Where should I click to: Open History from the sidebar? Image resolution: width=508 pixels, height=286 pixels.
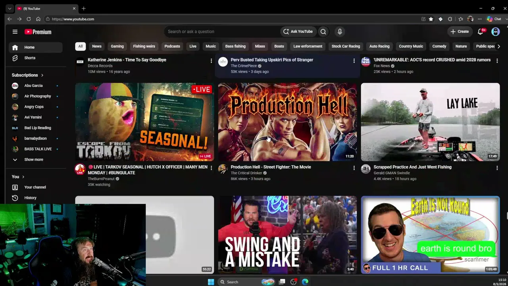point(35,198)
